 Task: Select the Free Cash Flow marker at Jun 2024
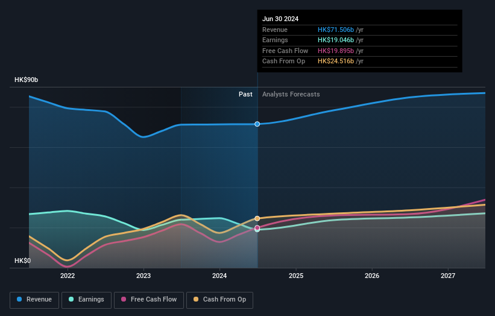(x=257, y=227)
